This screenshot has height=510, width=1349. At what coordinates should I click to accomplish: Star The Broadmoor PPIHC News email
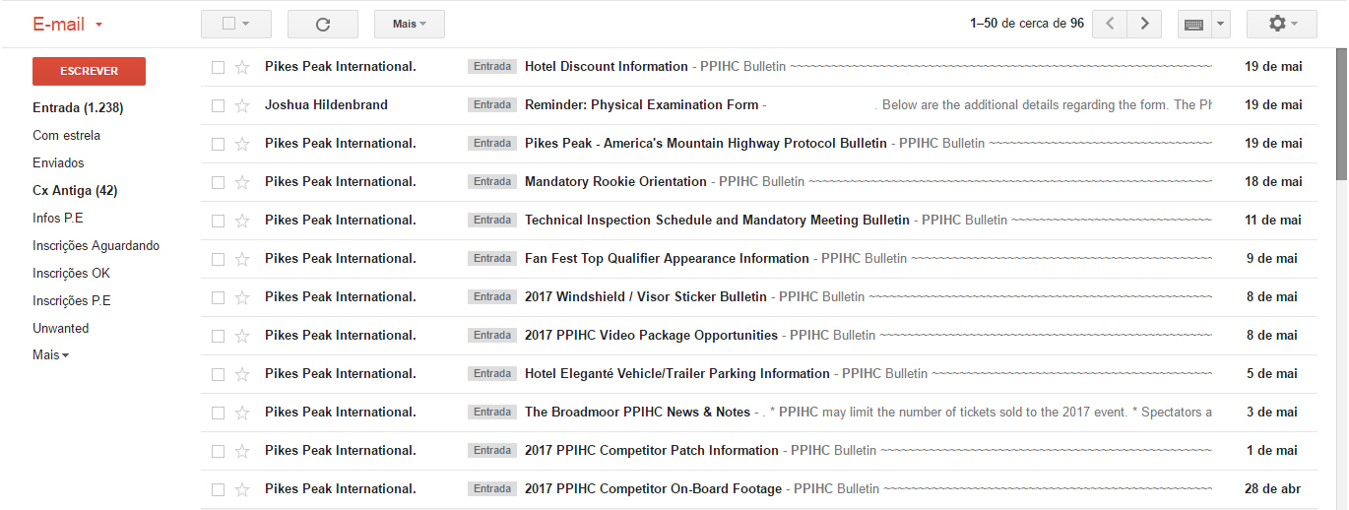pyautogui.click(x=242, y=413)
